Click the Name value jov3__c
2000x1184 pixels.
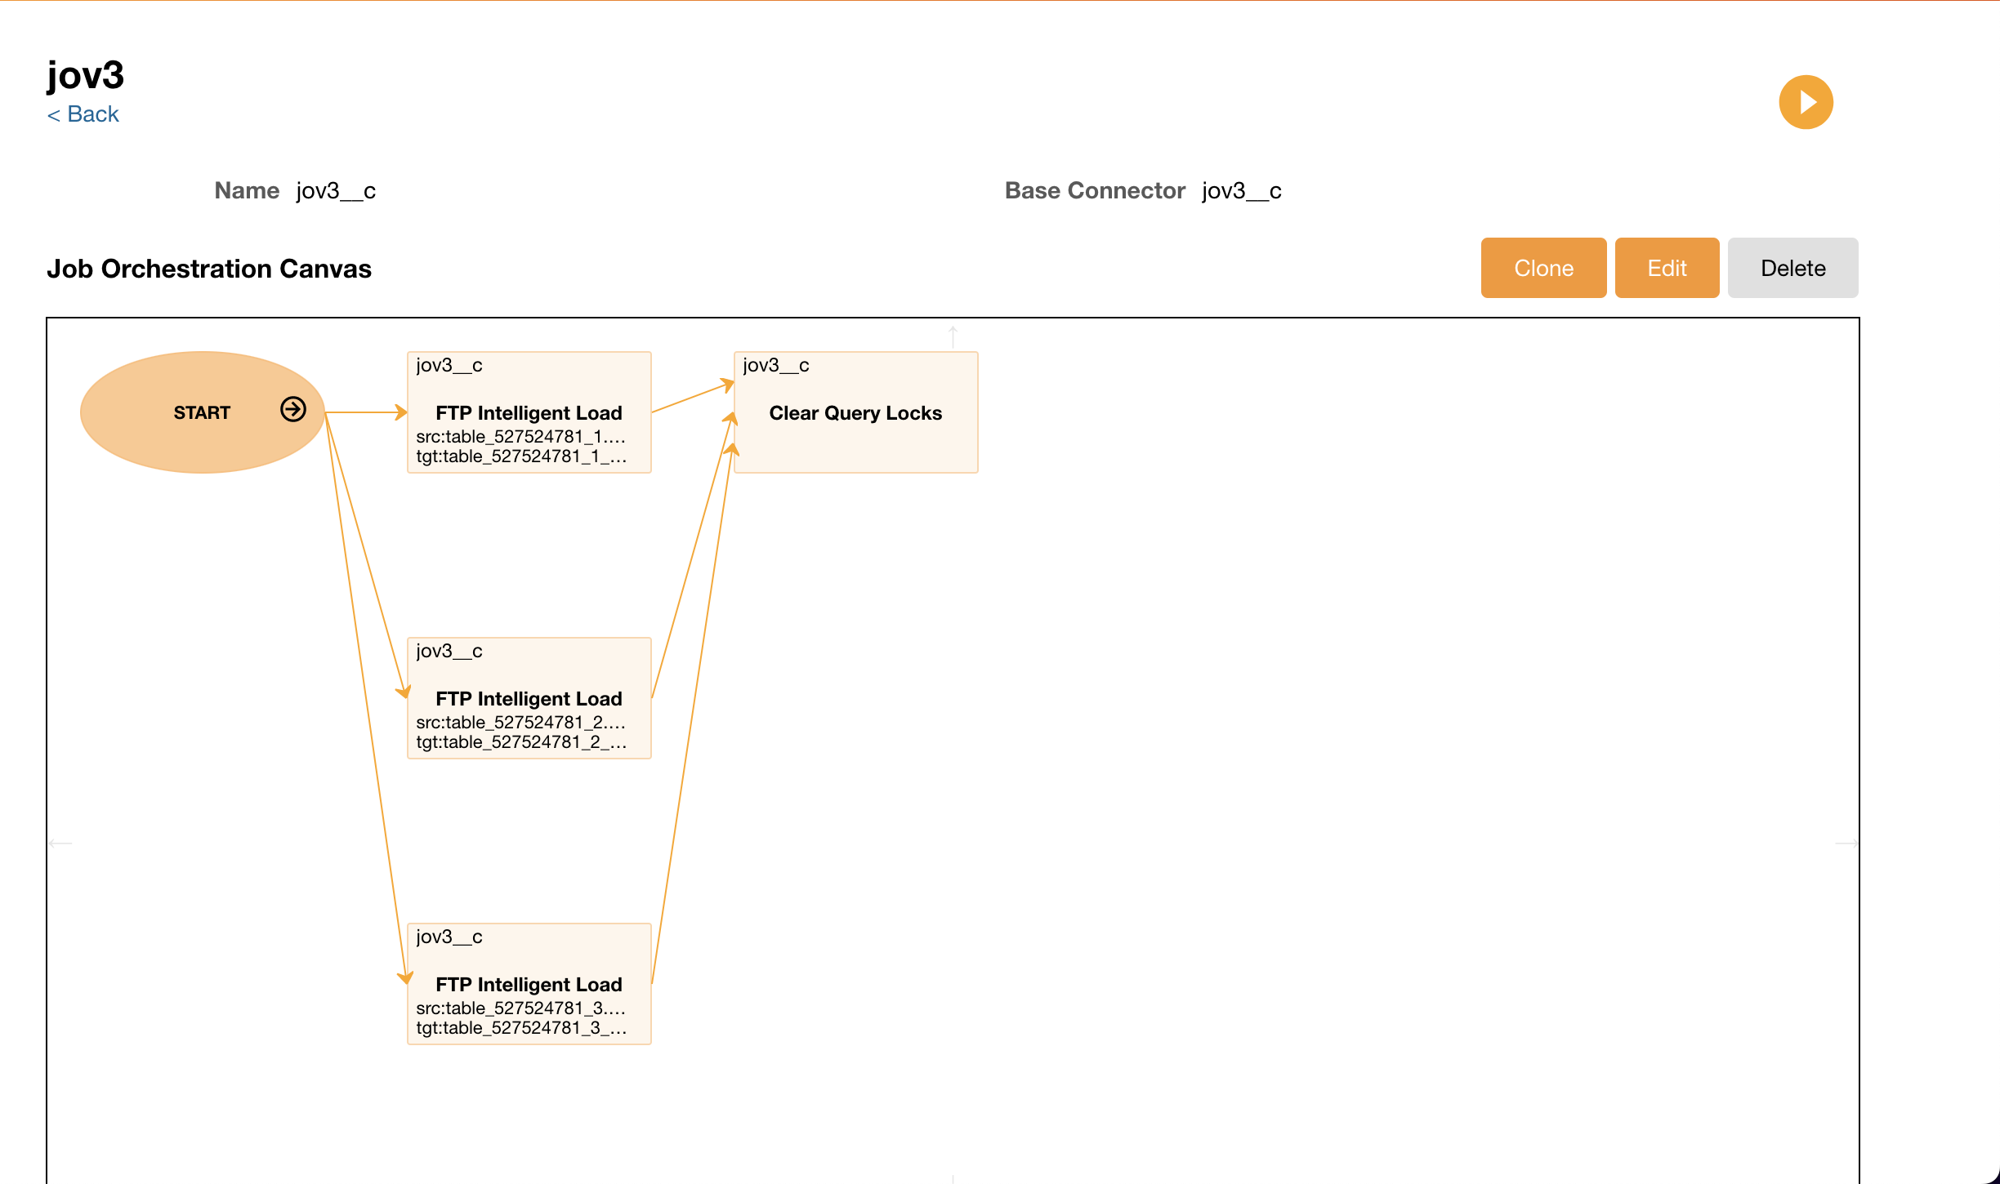[336, 191]
